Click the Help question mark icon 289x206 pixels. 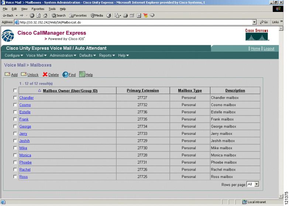(x=82, y=74)
